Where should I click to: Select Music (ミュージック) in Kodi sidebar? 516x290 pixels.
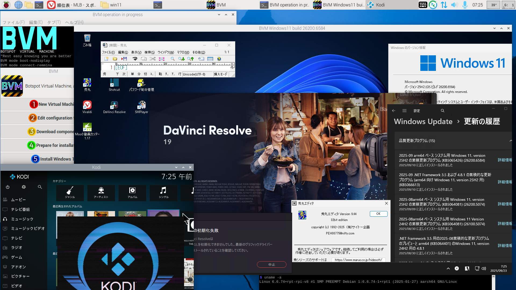22,219
